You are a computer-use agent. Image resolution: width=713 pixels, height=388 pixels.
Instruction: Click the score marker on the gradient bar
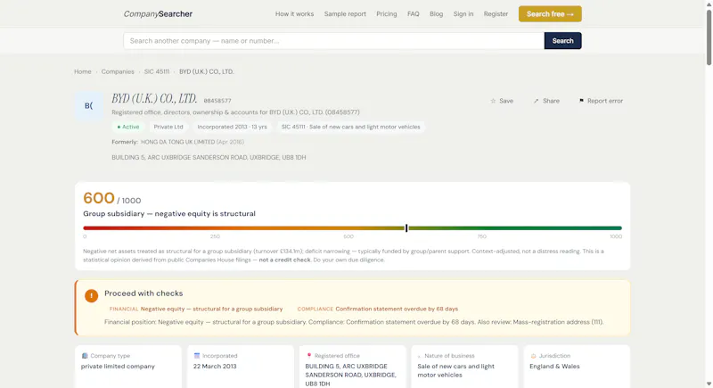(406, 227)
